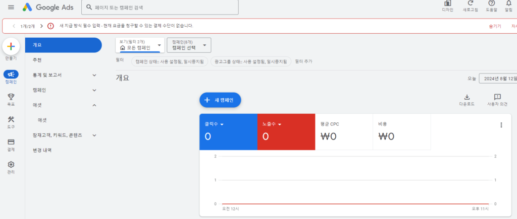Open the 클릭수 metric dropdown
The image size is (517, 219).
click(215, 124)
